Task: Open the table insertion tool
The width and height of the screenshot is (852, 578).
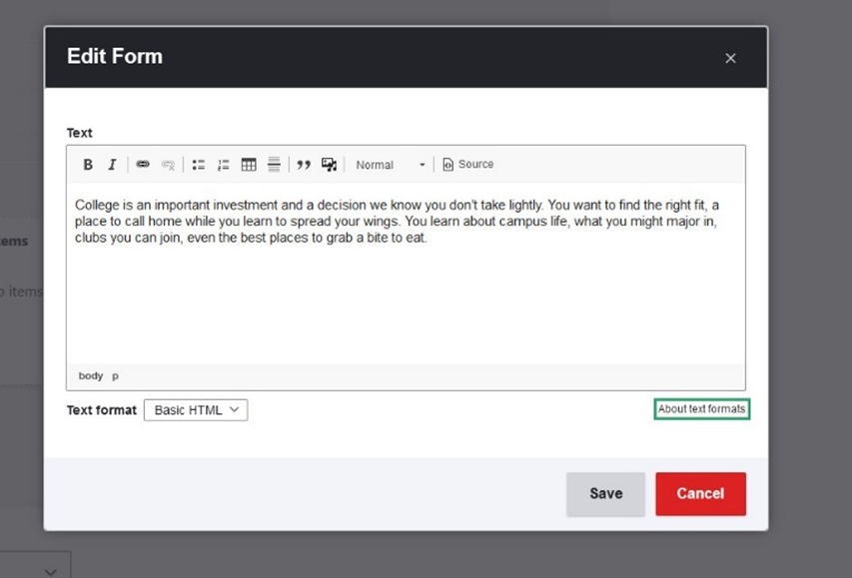Action: pos(248,164)
